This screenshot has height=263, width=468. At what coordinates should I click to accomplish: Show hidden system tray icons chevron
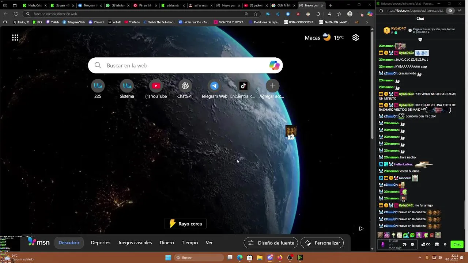click(419, 258)
